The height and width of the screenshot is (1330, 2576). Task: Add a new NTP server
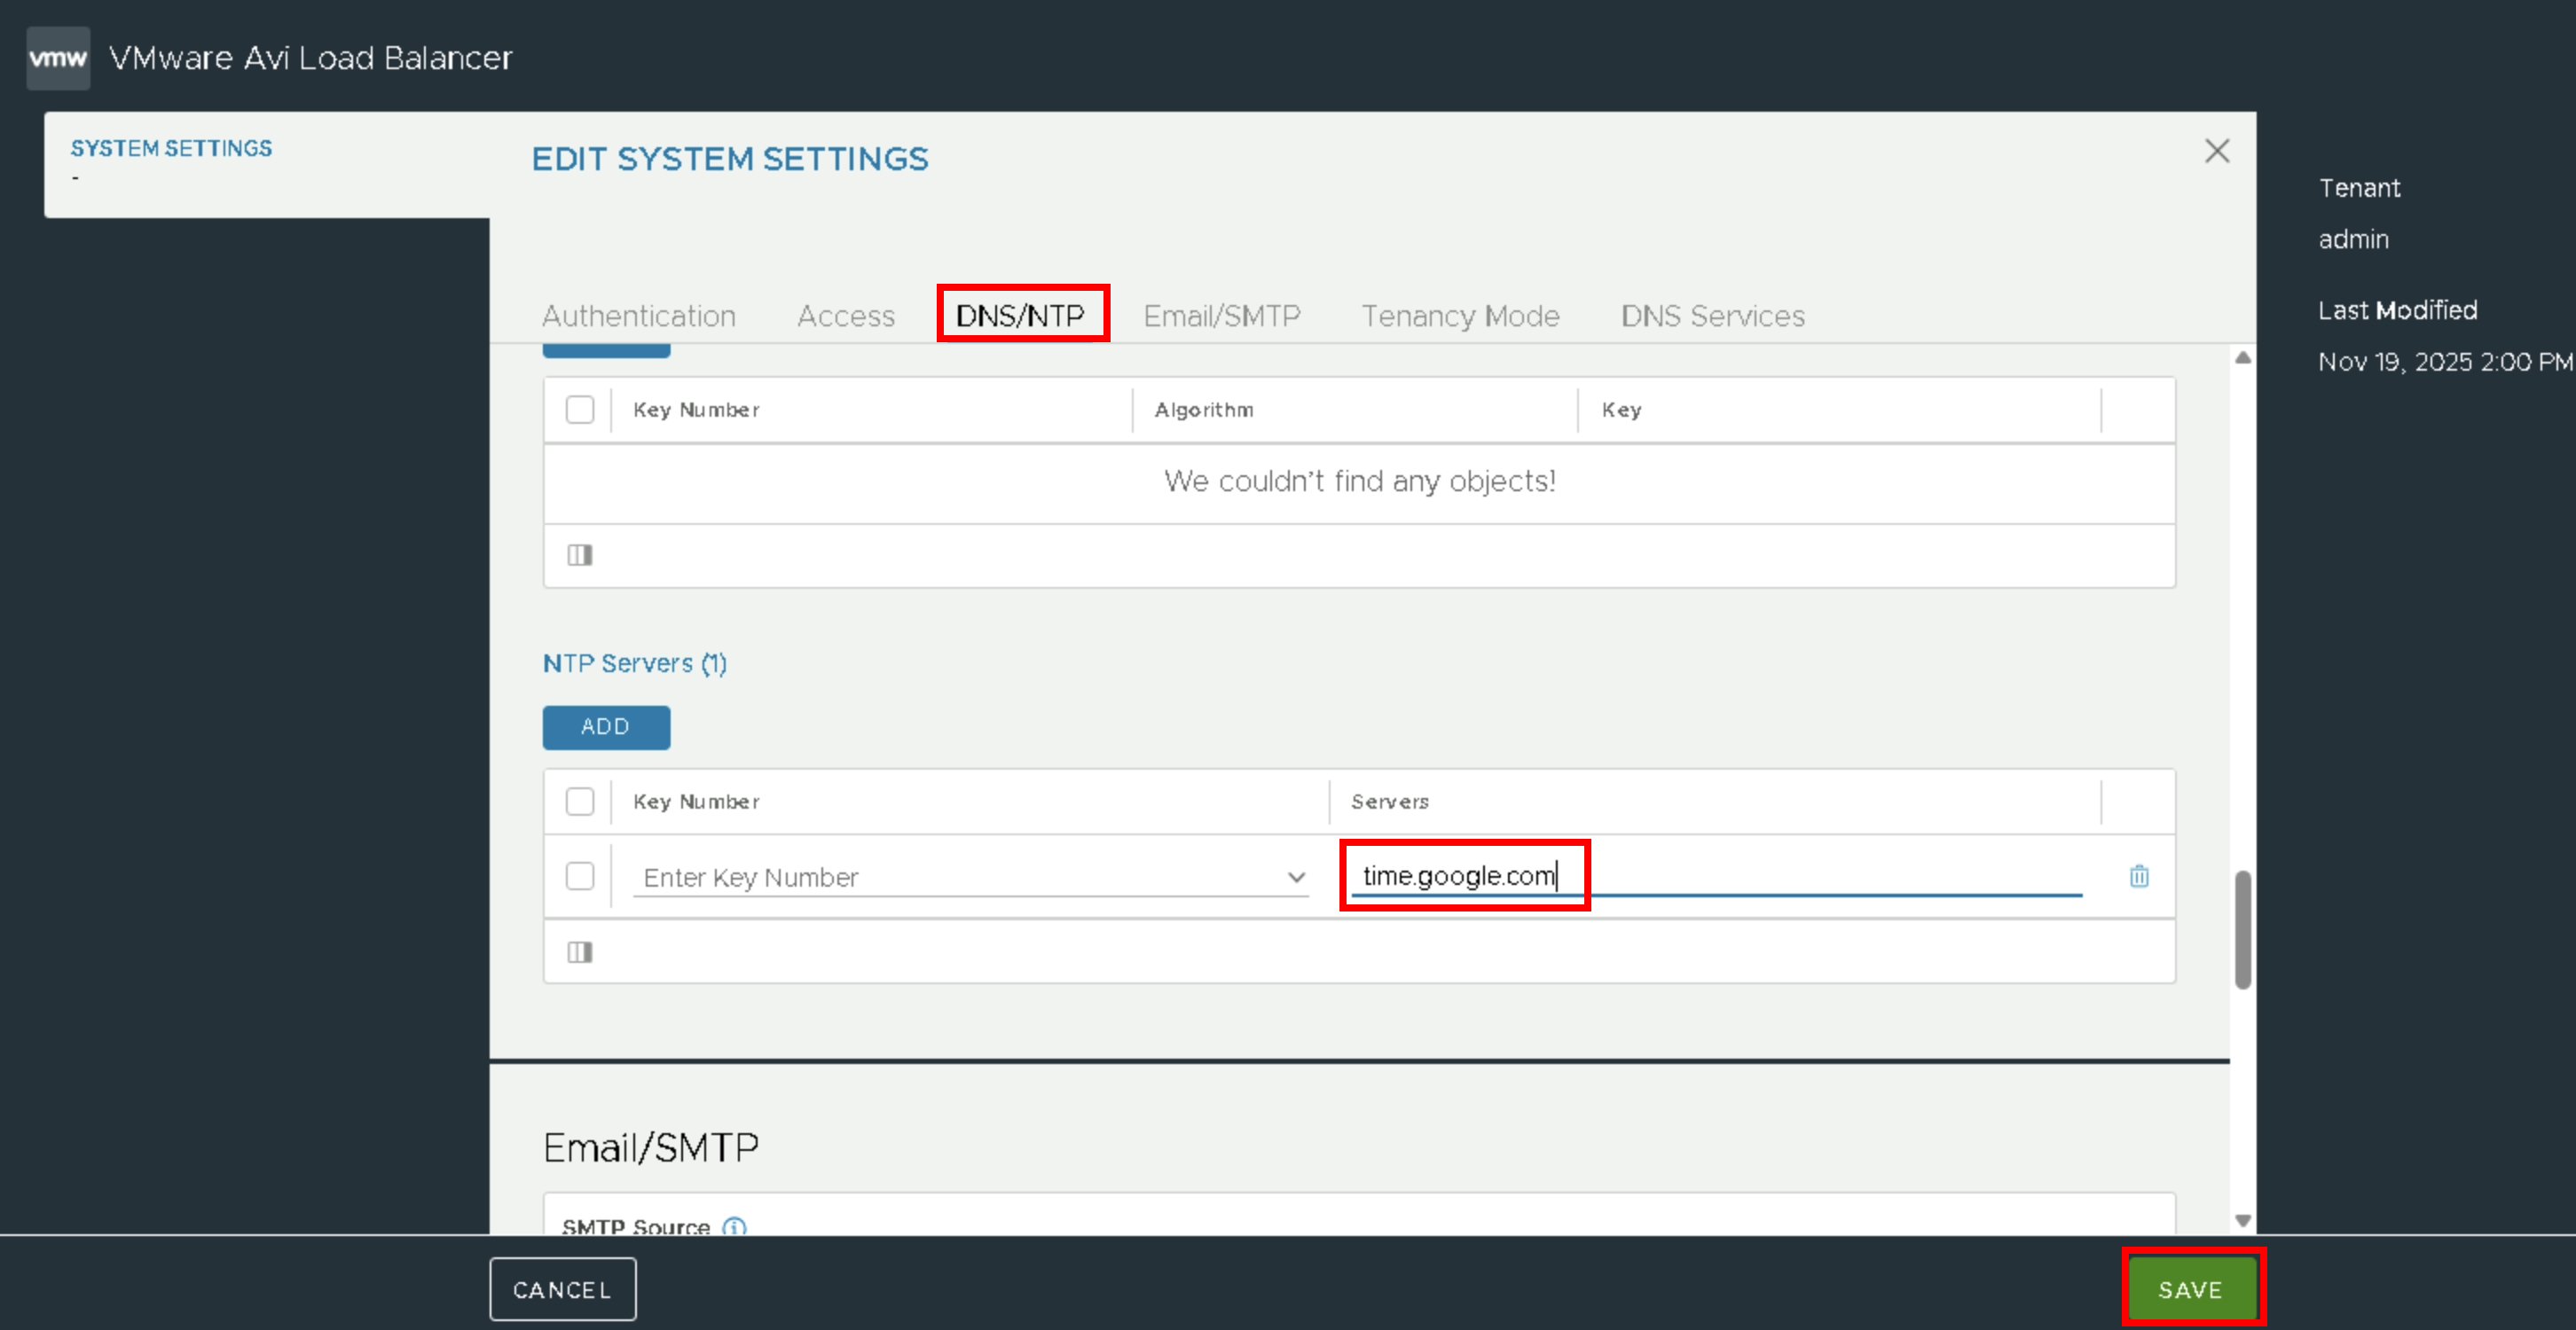606,727
